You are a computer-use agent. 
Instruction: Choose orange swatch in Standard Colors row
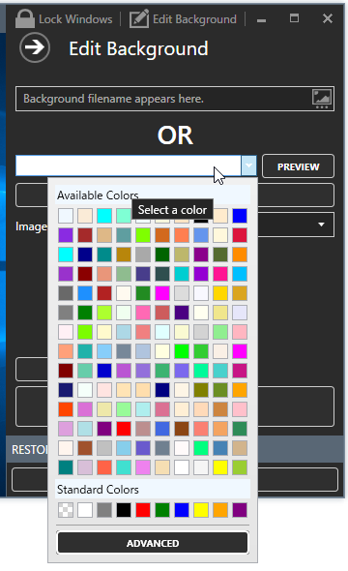click(x=220, y=510)
